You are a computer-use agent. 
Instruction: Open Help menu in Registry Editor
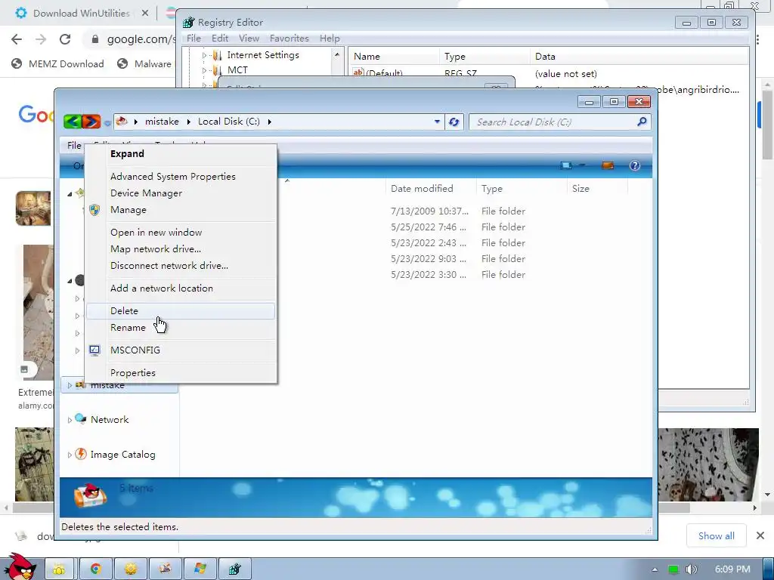[x=330, y=39]
